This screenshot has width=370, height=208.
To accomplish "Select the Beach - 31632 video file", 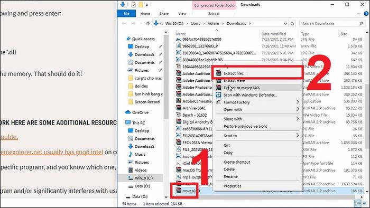I will pyautogui.click(x=195, y=115).
